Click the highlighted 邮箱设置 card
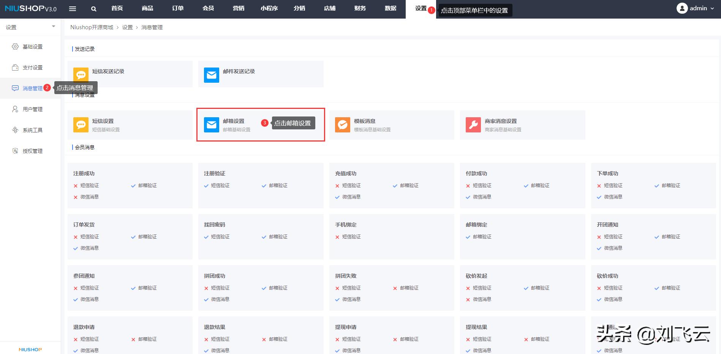 click(261, 125)
